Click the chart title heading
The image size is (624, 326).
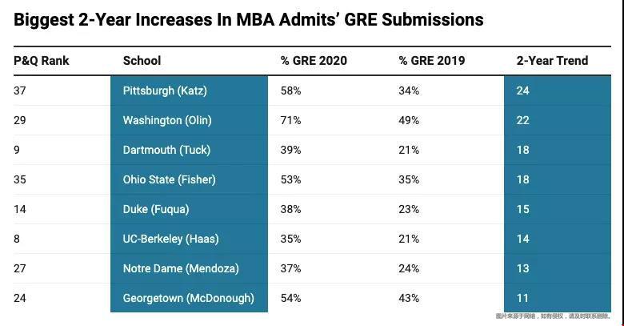pyautogui.click(x=249, y=19)
